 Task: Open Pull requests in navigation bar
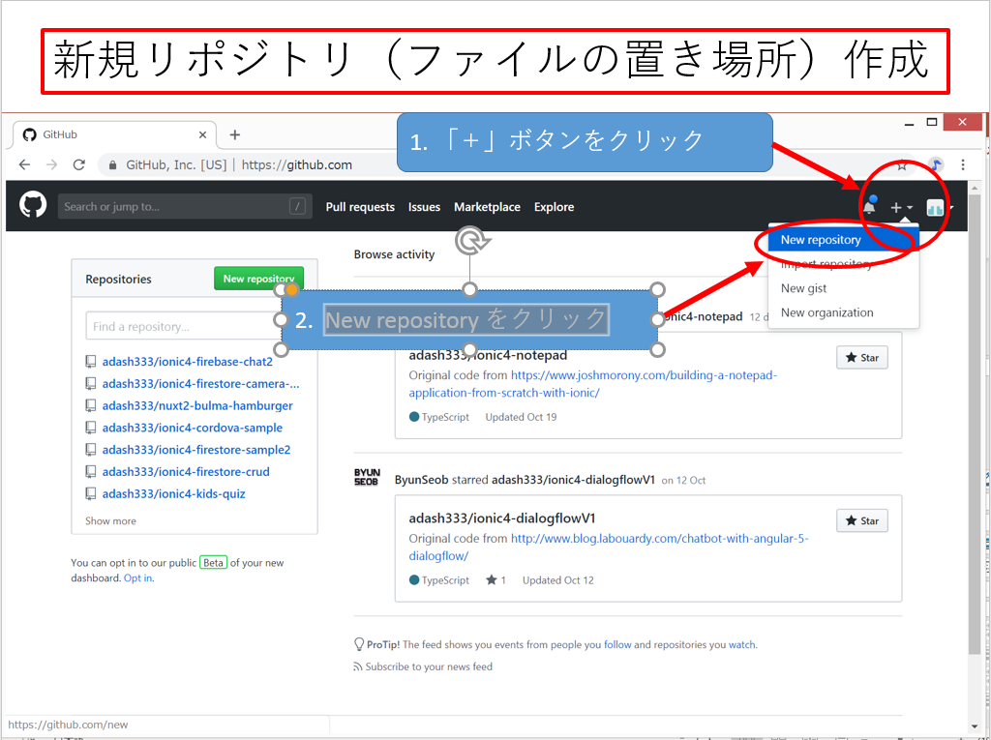point(360,207)
